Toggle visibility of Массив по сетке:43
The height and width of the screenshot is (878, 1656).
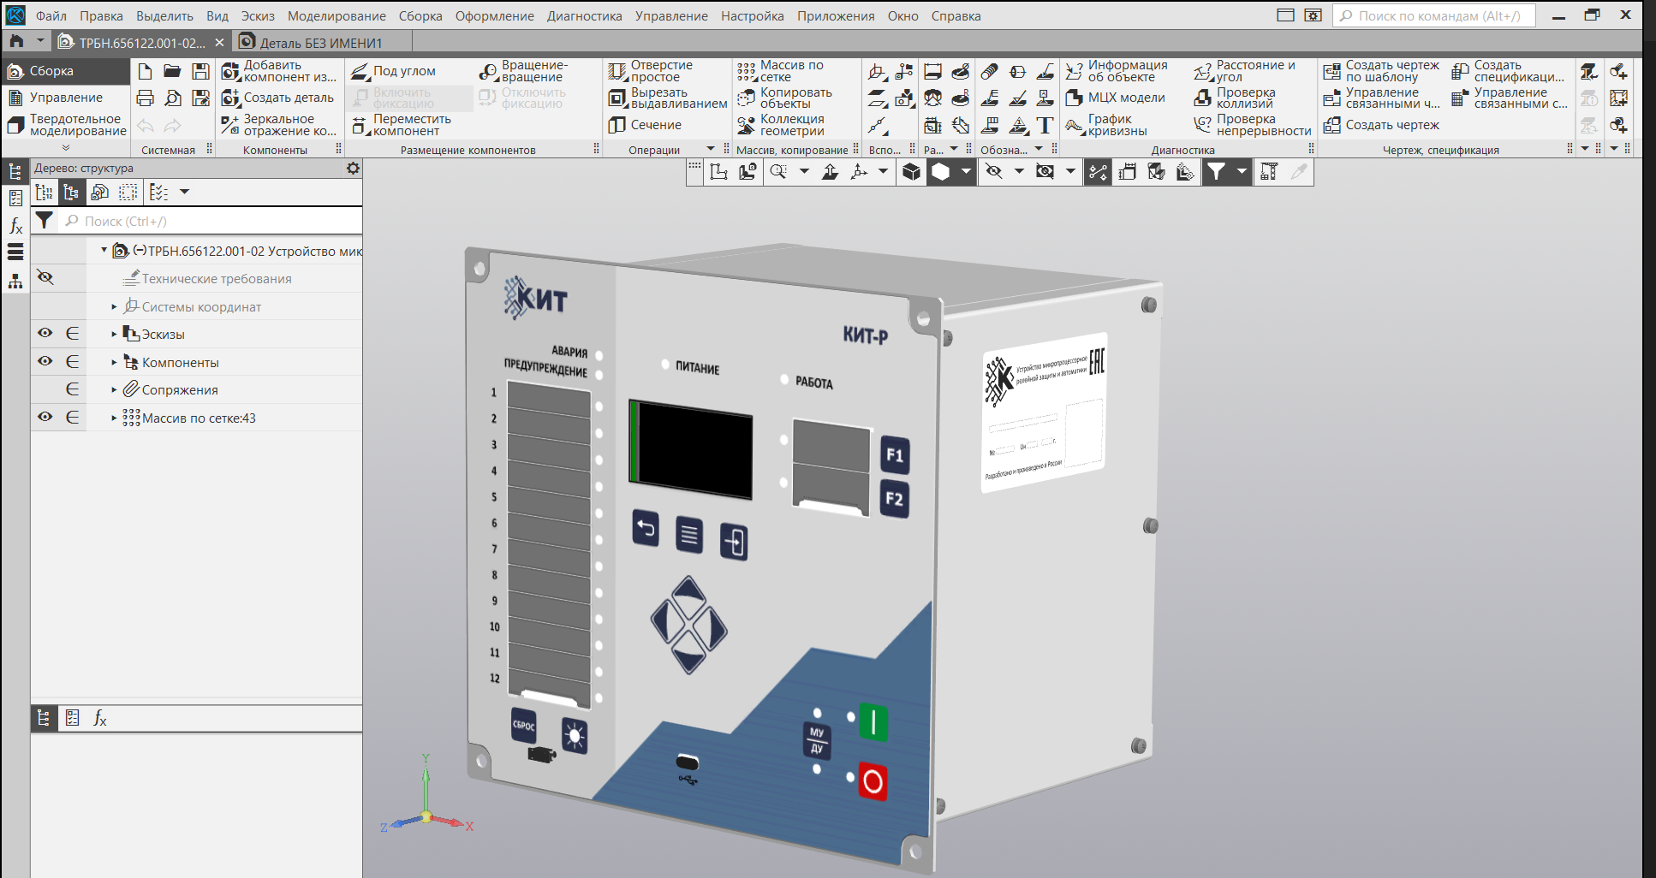[45, 418]
